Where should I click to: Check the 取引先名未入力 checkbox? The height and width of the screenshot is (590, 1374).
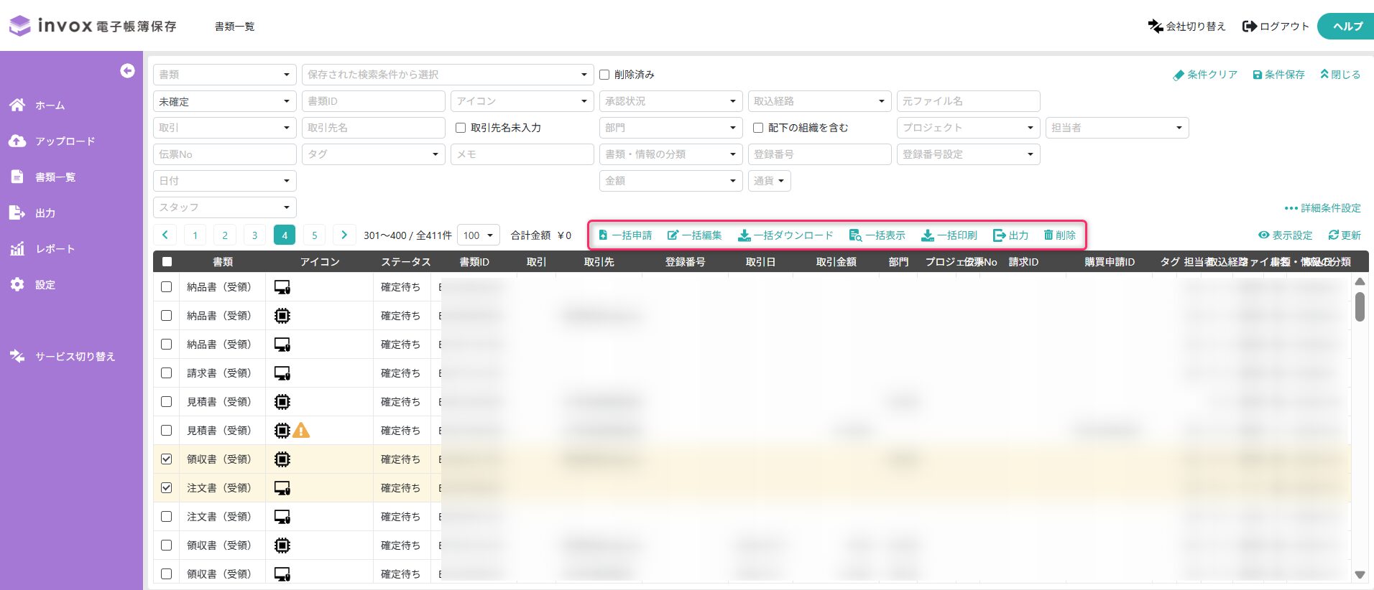coord(461,128)
